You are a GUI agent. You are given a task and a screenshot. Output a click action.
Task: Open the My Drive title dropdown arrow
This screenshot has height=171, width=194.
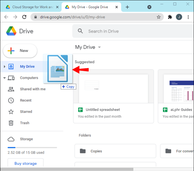[x=99, y=47]
